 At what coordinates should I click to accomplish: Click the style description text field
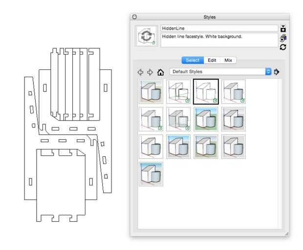[x=219, y=40]
